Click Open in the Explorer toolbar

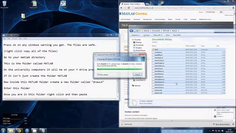pos(146,35)
